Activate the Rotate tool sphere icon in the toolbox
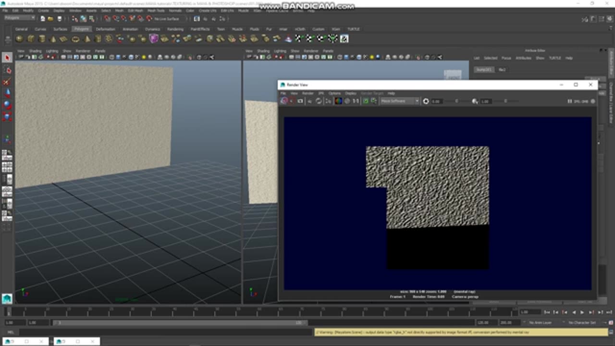Image resolution: width=615 pixels, height=346 pixels. 7,105
